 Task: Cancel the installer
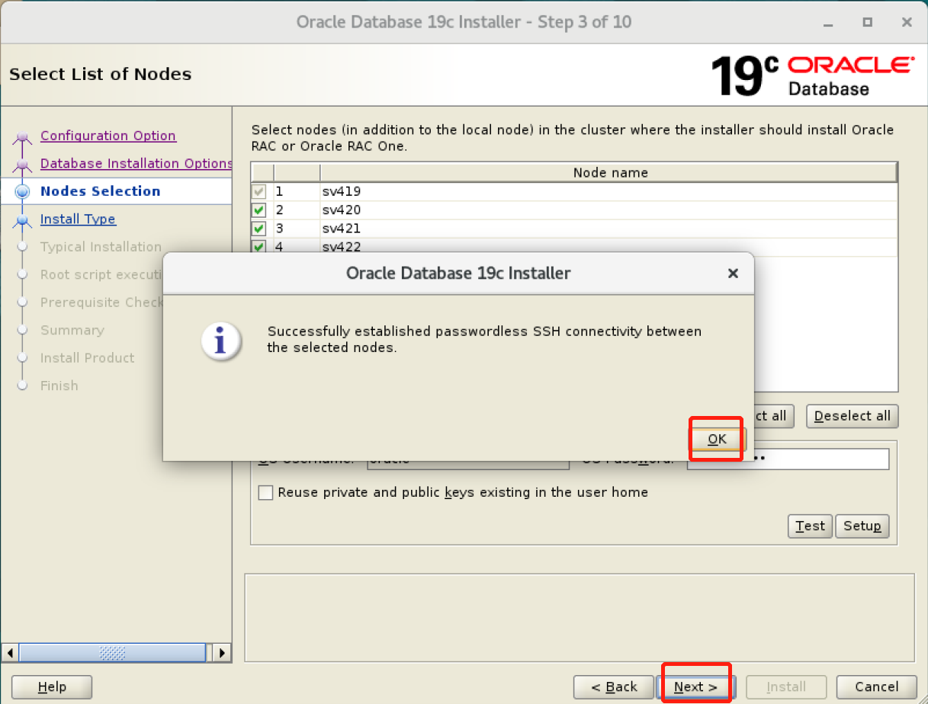pos(876,686)
